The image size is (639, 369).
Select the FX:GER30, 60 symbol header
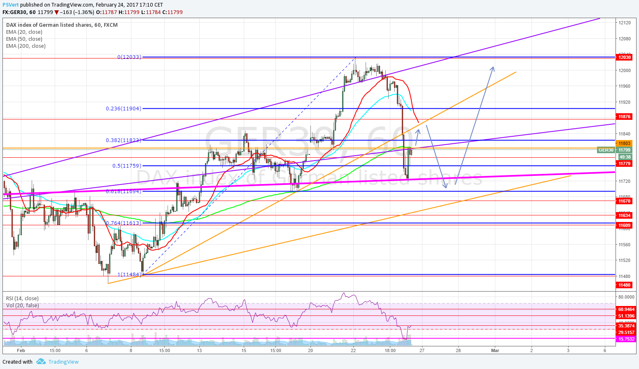pyautogui.click(x=19, y=12)
